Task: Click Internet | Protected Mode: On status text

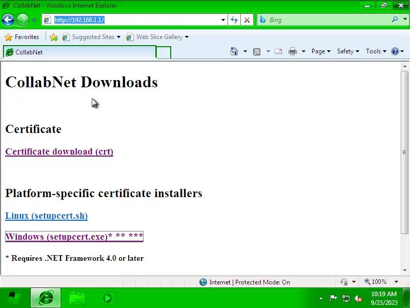Action: (250, 282)
